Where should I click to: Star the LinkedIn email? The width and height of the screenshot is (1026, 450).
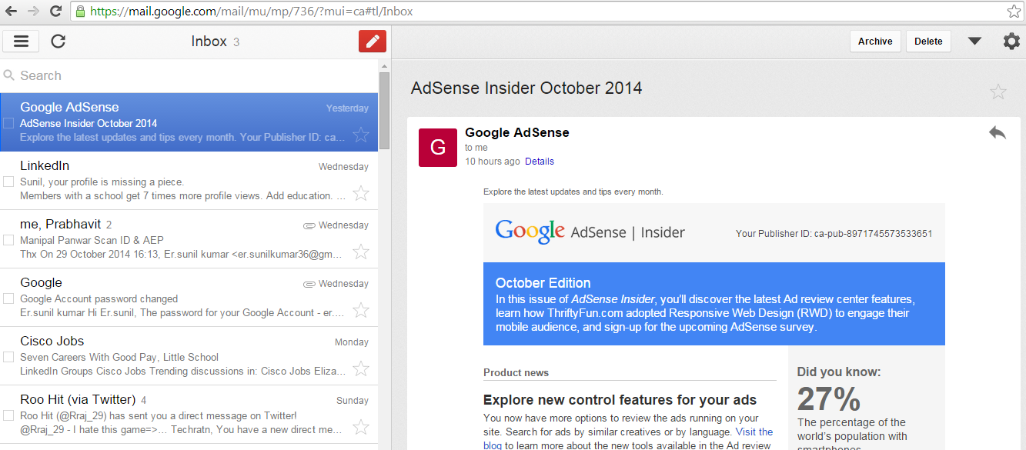pyautogui.click(x=361, y=193)
